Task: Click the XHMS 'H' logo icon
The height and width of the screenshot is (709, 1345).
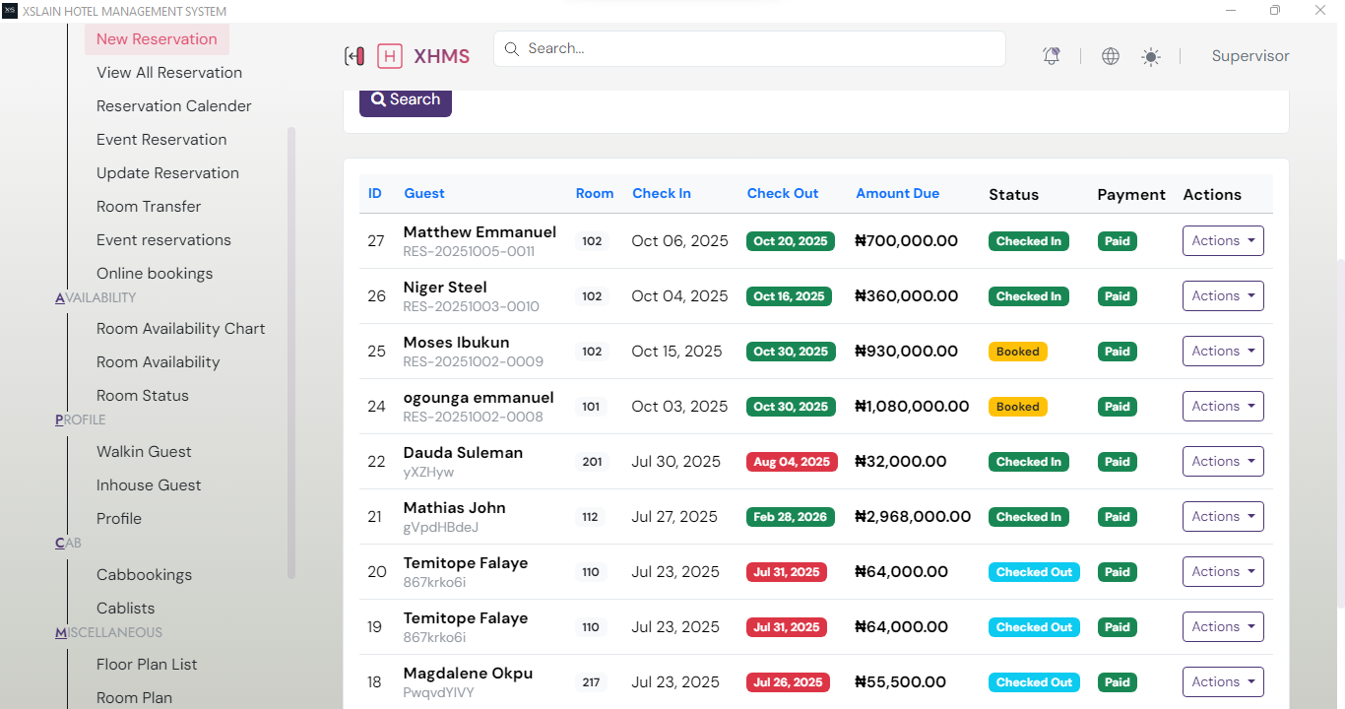Action: (x=390, y=56)
